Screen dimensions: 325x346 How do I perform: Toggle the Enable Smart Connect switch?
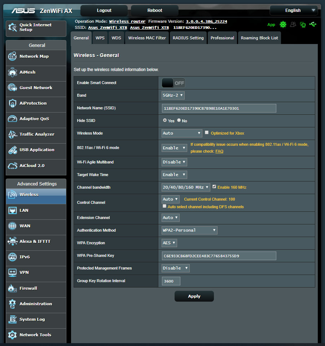(x=174, y=83)
